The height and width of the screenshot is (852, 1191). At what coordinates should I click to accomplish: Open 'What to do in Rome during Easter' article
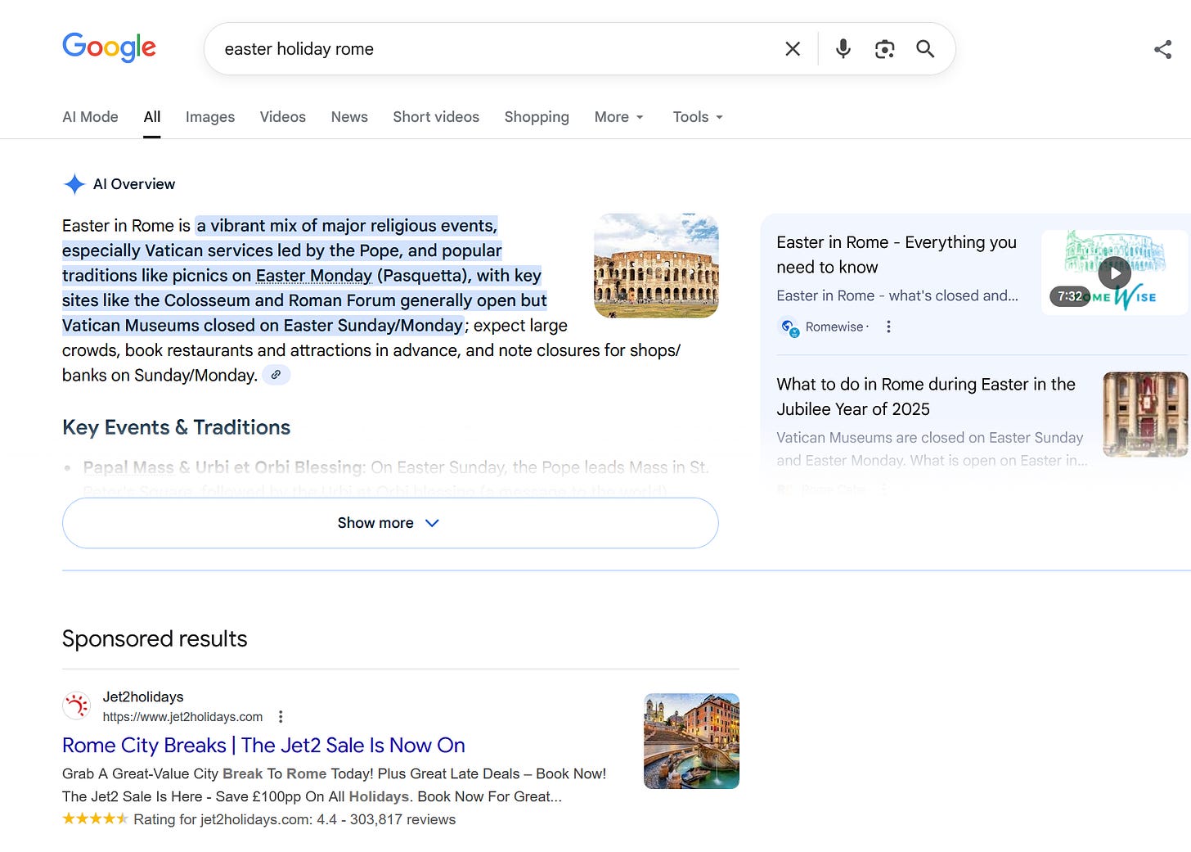click(x=926, y=396)
